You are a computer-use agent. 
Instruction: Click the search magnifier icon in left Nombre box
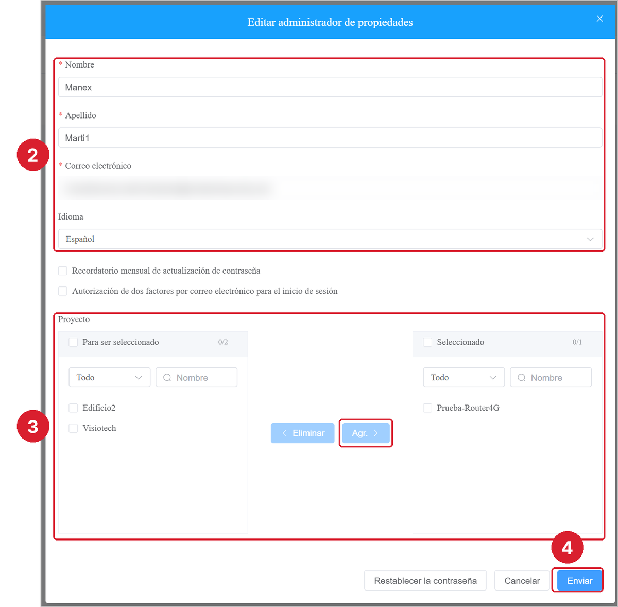(x=167, y=378)
